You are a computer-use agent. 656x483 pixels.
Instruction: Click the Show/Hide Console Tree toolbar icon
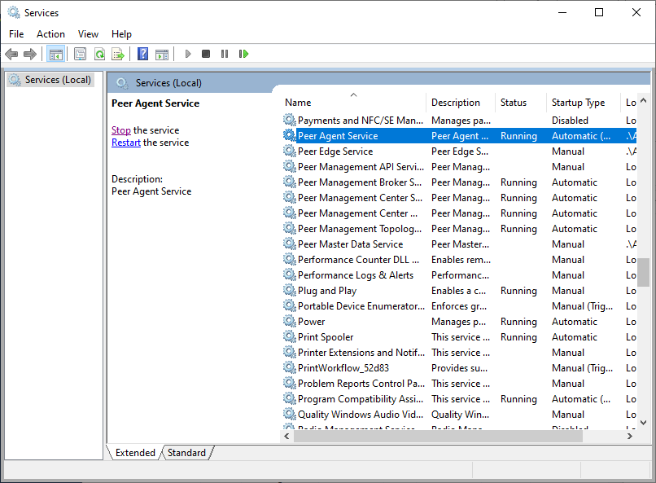pos(55,54)
